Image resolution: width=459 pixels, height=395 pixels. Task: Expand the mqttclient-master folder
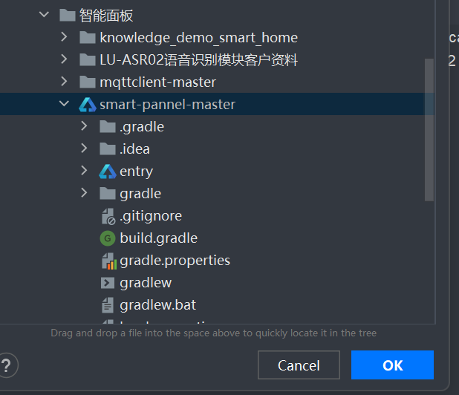(64, 82)
